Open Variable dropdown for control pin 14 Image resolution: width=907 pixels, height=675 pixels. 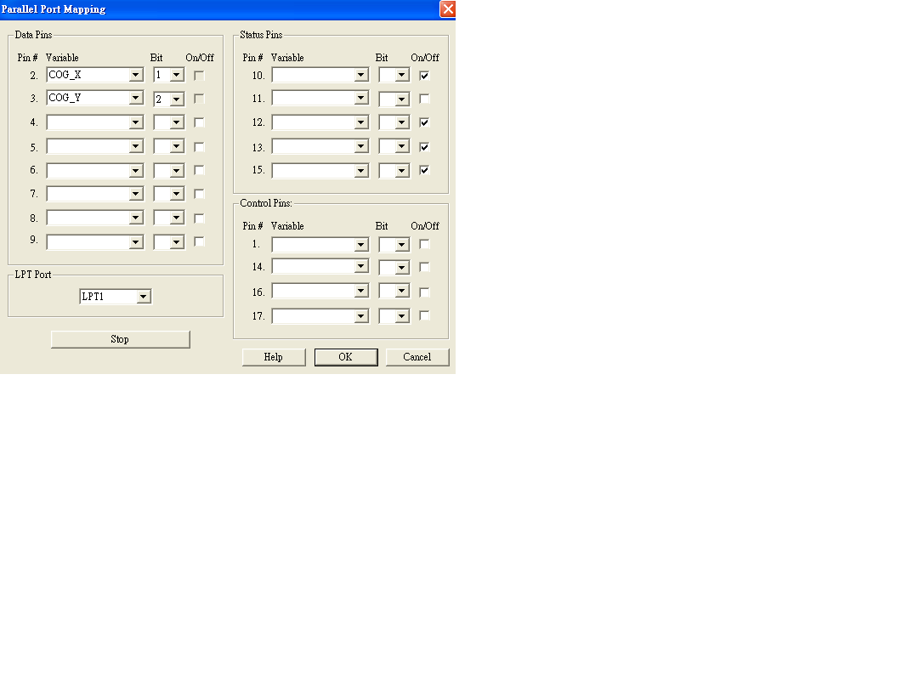click(361, 268)
